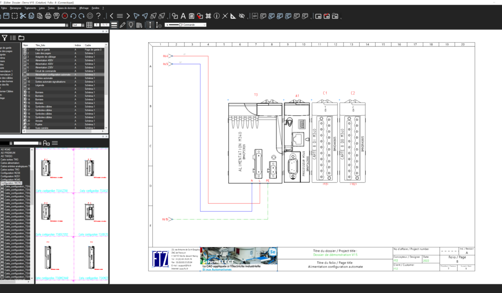Select folio row 'Légende'
502x293 pixels.
pyautogui.click(x=63, y=85)
